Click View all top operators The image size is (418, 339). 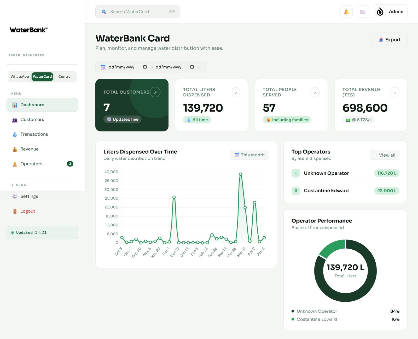385,155
